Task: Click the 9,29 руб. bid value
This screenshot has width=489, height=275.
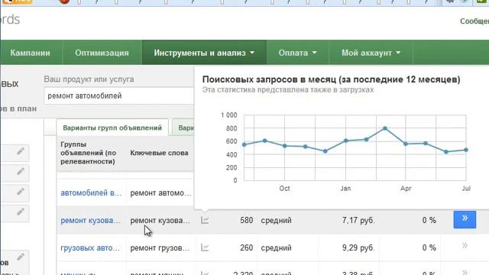Action: (358, 247)
